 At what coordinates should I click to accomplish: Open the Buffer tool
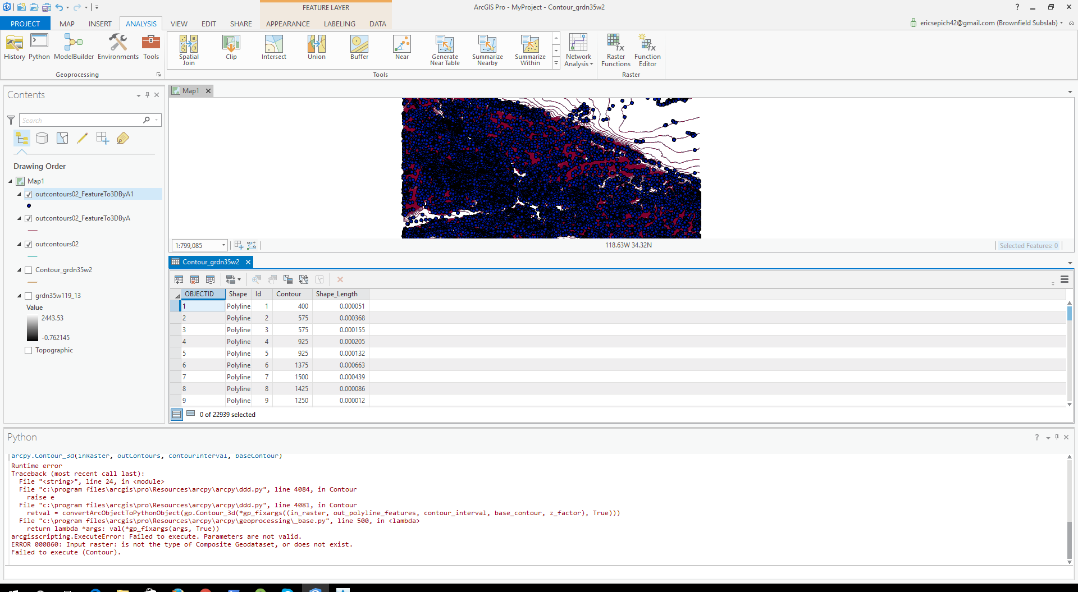pyautogui.click(x=359, y=47)
